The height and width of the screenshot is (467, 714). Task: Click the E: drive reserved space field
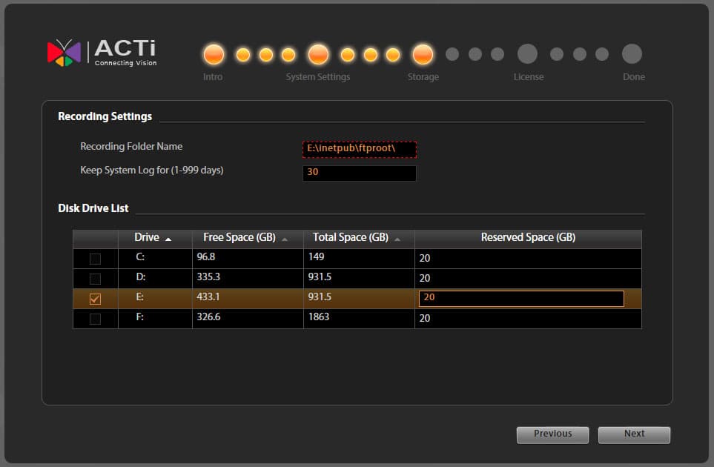click(x=521, y=298)
